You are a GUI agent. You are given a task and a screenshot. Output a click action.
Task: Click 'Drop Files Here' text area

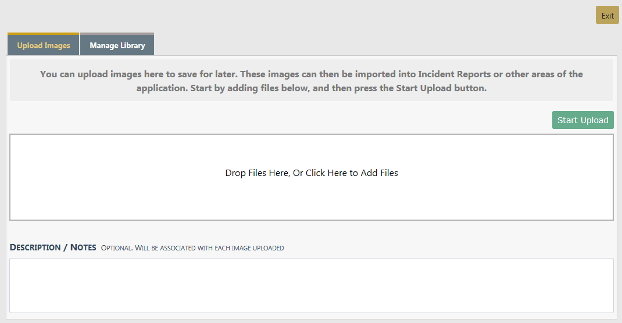[257, 173]
